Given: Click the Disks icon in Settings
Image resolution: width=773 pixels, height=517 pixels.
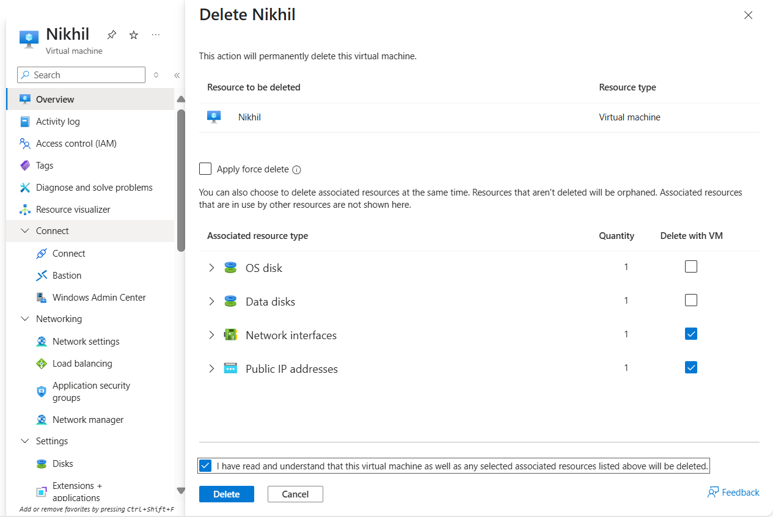Looking at the screenshot, I should coord(42,464).
